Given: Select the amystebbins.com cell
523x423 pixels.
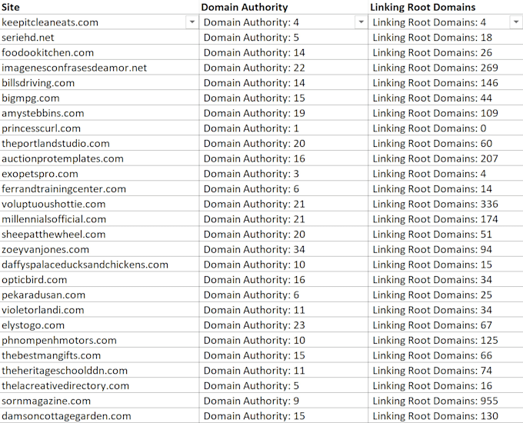Looking at the screenshot, I should point(99,113).
